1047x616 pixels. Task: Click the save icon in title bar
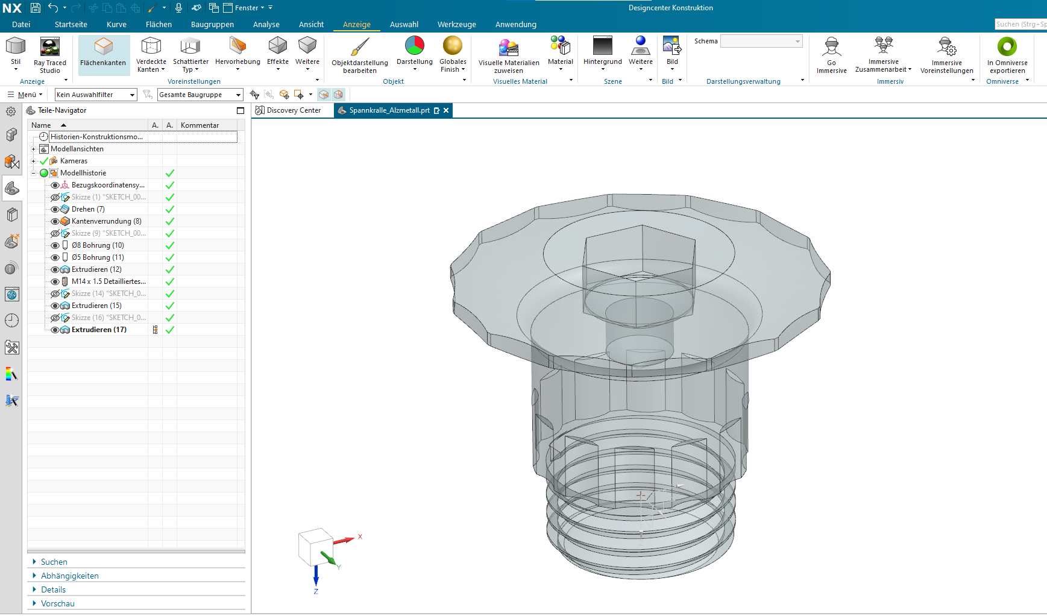coord(36,8)
